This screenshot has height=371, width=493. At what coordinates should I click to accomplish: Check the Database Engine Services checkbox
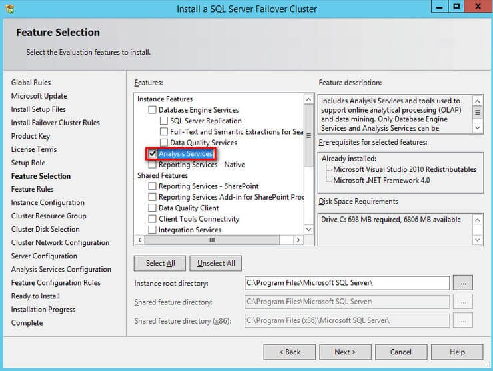152,110
